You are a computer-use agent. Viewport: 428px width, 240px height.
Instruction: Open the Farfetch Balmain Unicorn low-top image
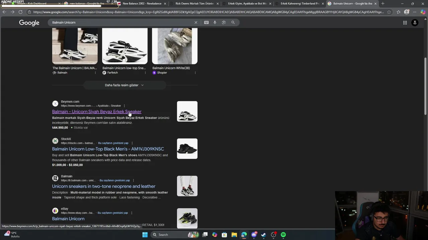(125, 46)
